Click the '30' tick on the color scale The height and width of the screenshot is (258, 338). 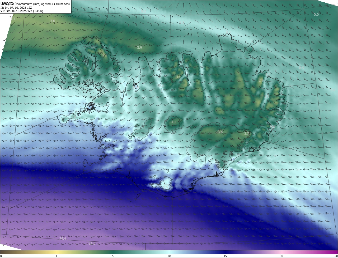coord(281,256)
